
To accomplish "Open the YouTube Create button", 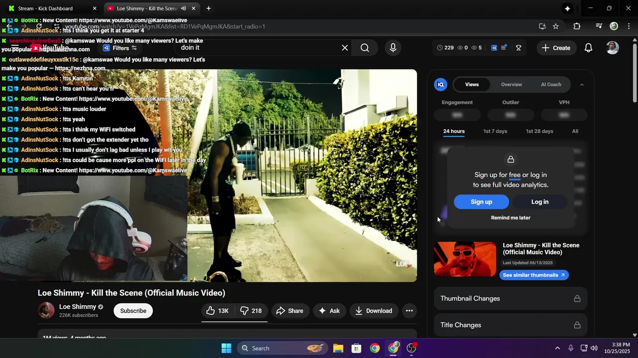I will click(x=556, y=48).
